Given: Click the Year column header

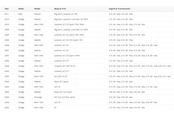Looking at the screenshot, I should (7, 9).
